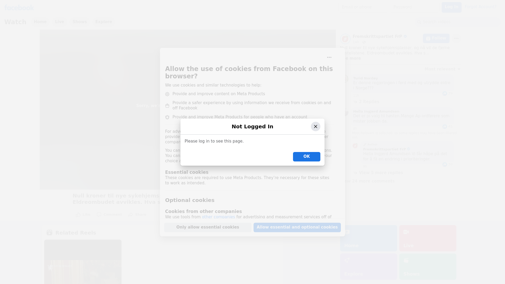The image size is (505, 284).
Task: Click the Essential cookies heading
Action: point(187,172)
